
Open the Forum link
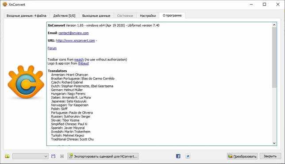tap(52, 48)
